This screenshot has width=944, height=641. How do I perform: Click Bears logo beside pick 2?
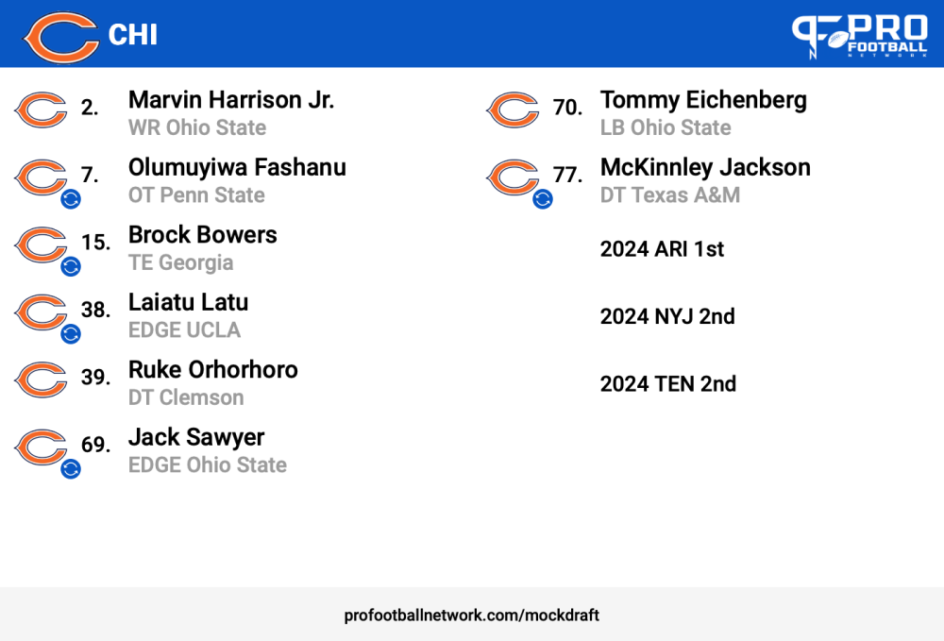click(x=41, y=110)
